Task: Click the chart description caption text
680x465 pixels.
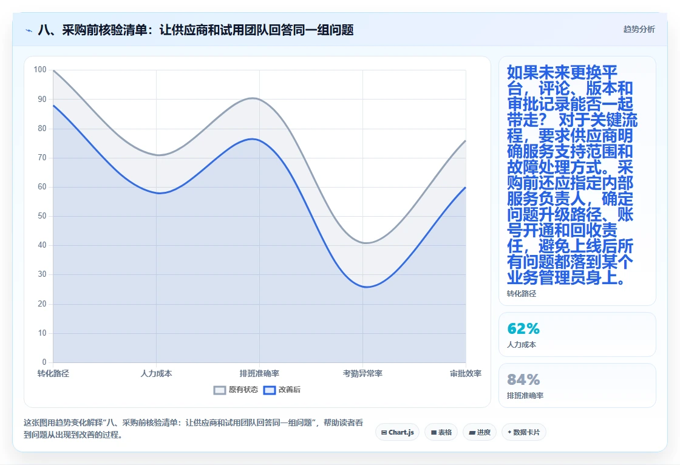Action: point(193,429)
